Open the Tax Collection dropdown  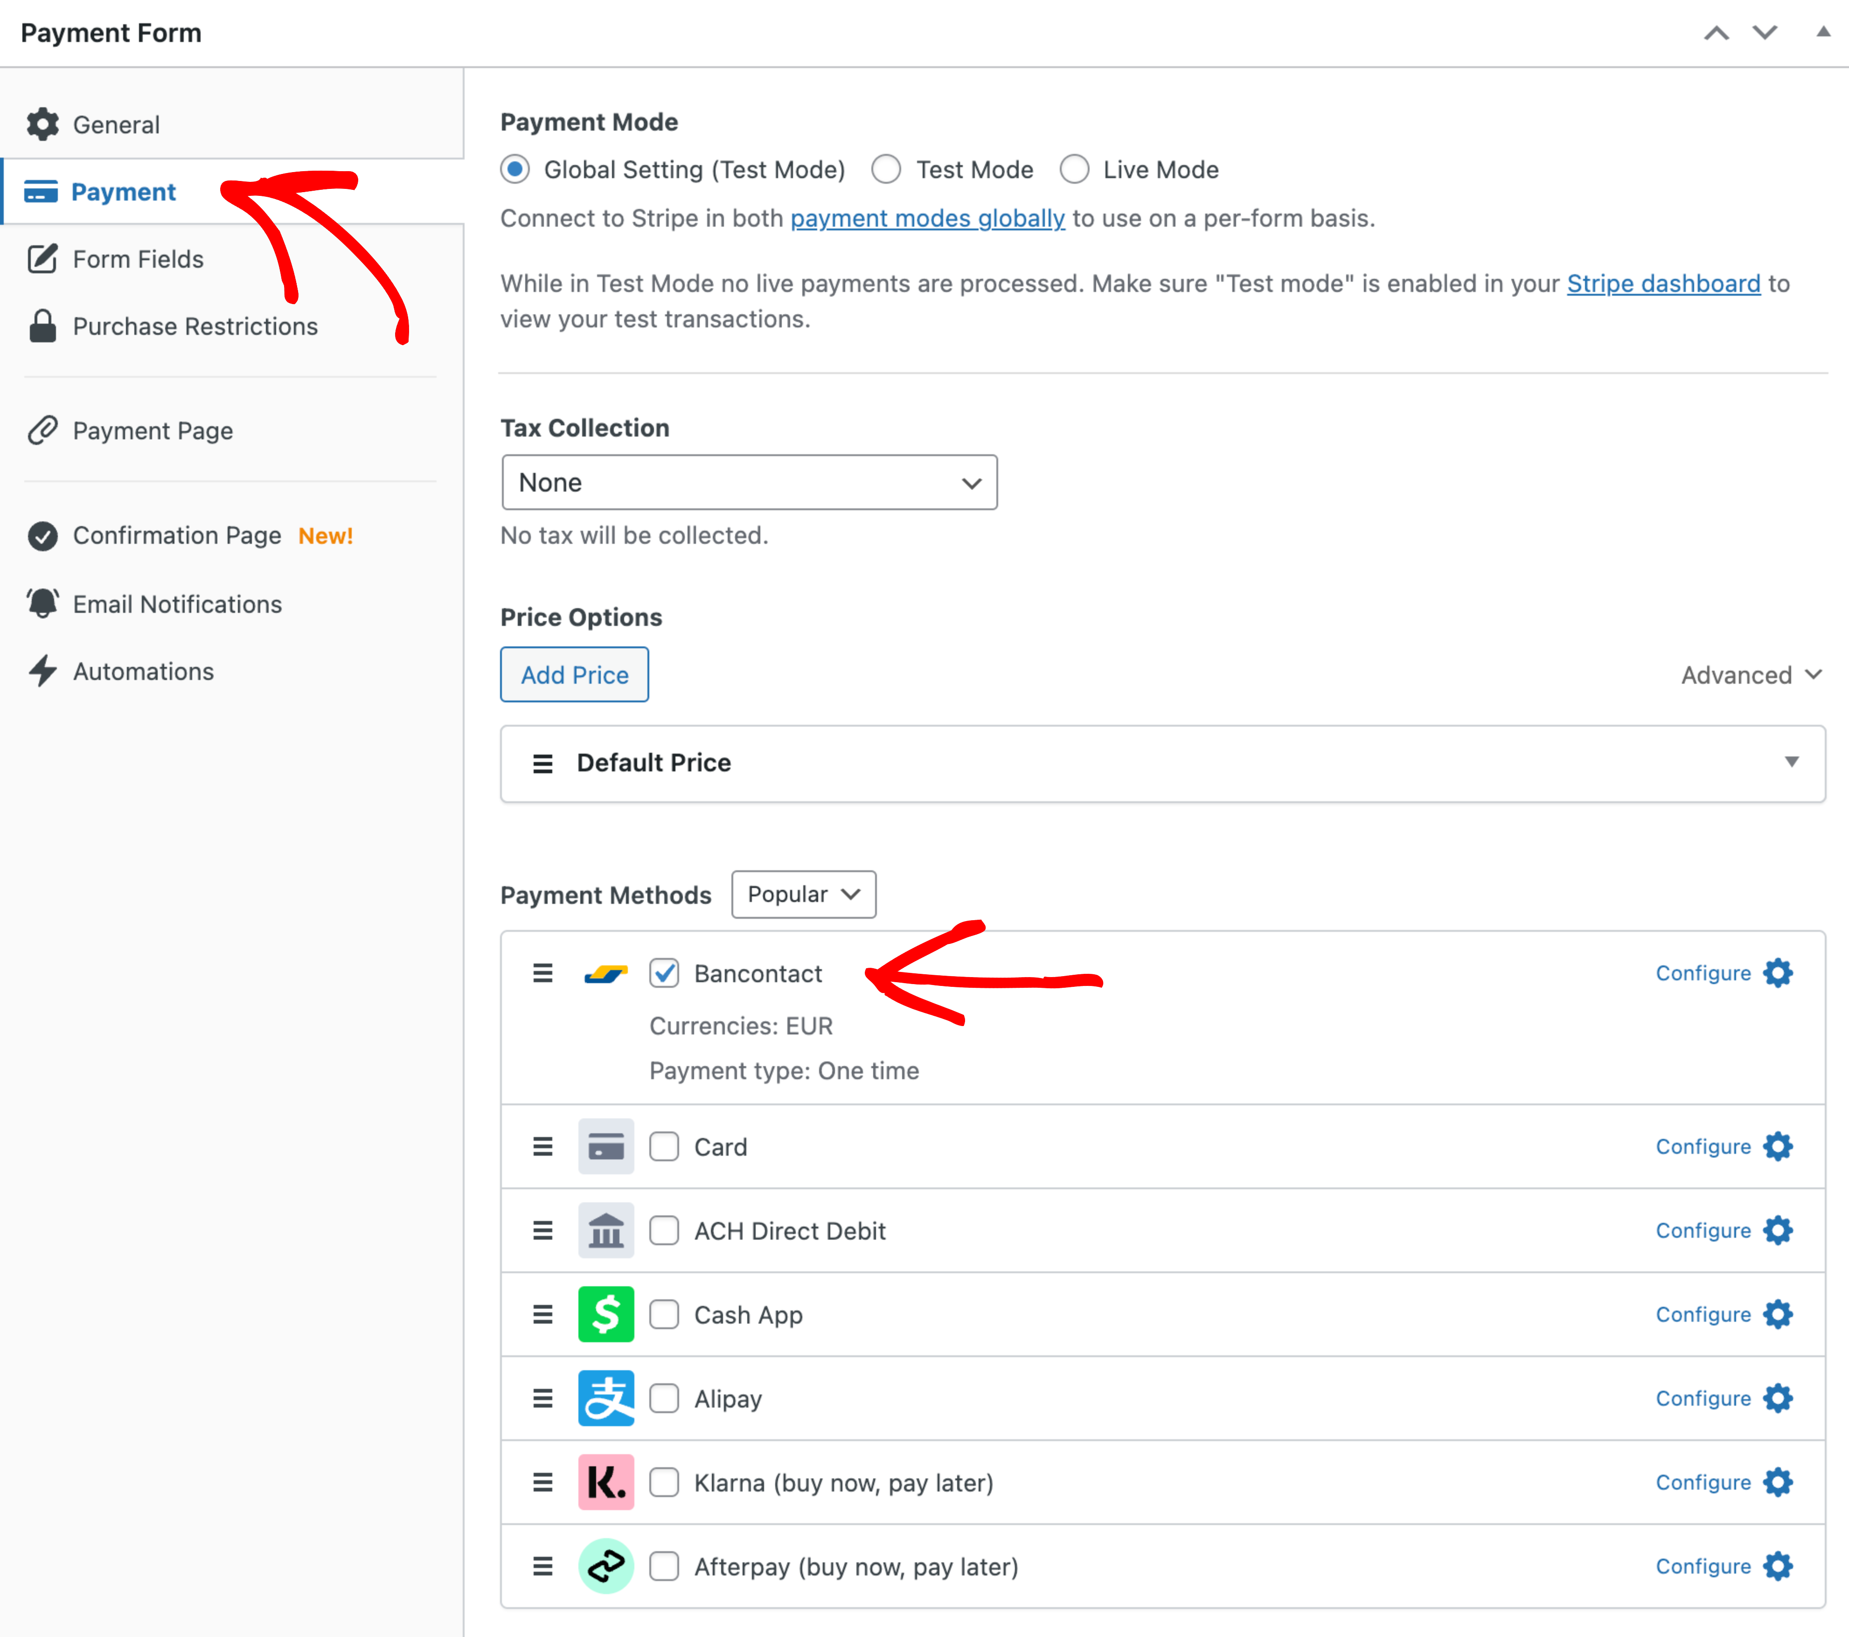749,482
